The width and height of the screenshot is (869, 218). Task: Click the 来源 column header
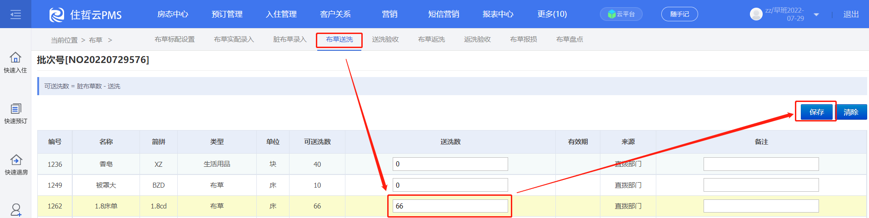(628, 142)
